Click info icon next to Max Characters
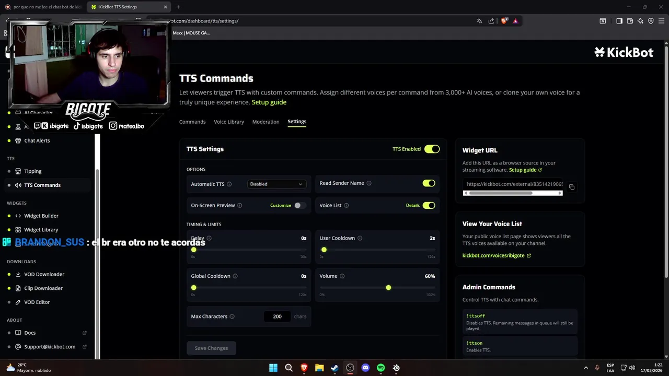669x376 pixels. click(232, 316)
